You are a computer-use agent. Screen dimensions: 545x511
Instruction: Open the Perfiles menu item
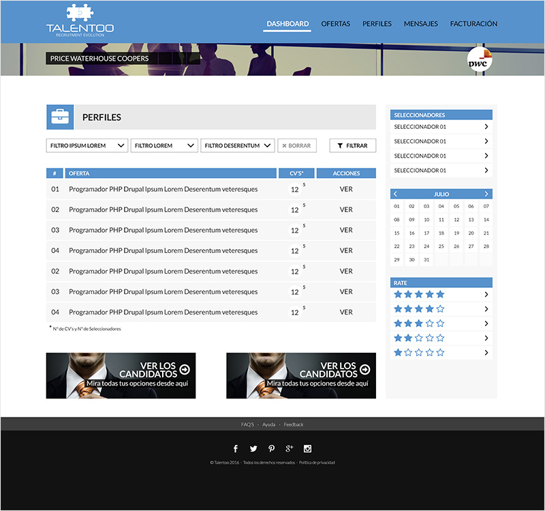[x=377, y=24]
